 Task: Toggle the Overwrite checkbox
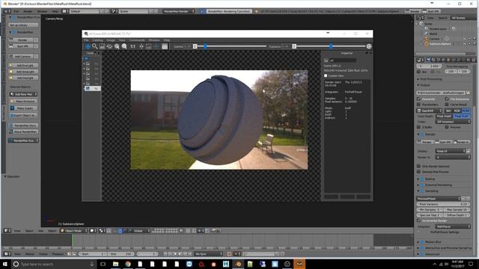pos(419,99)
